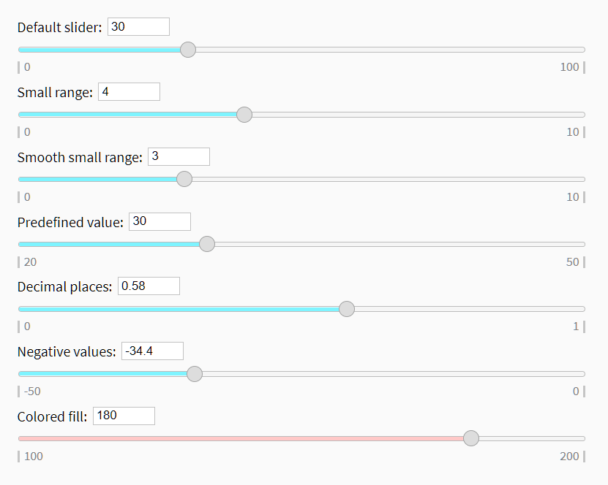608x485 pixels.
Task: Click the Negative values input showing -34.4
Action: [151, 351]
